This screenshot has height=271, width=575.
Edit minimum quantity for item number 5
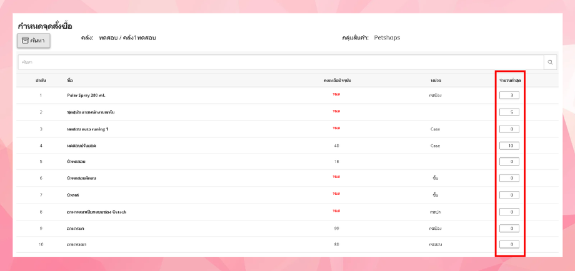click(509, 162)
